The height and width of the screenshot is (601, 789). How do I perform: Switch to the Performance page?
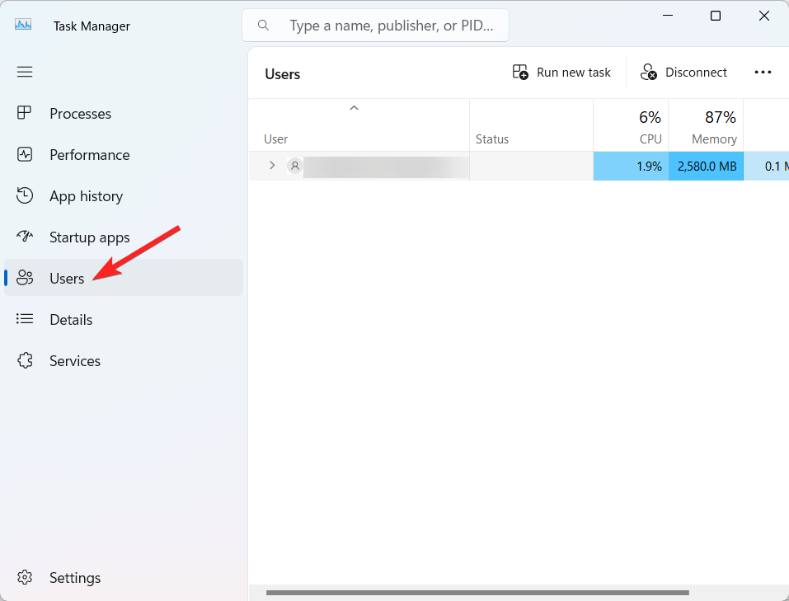coord(124,154)
